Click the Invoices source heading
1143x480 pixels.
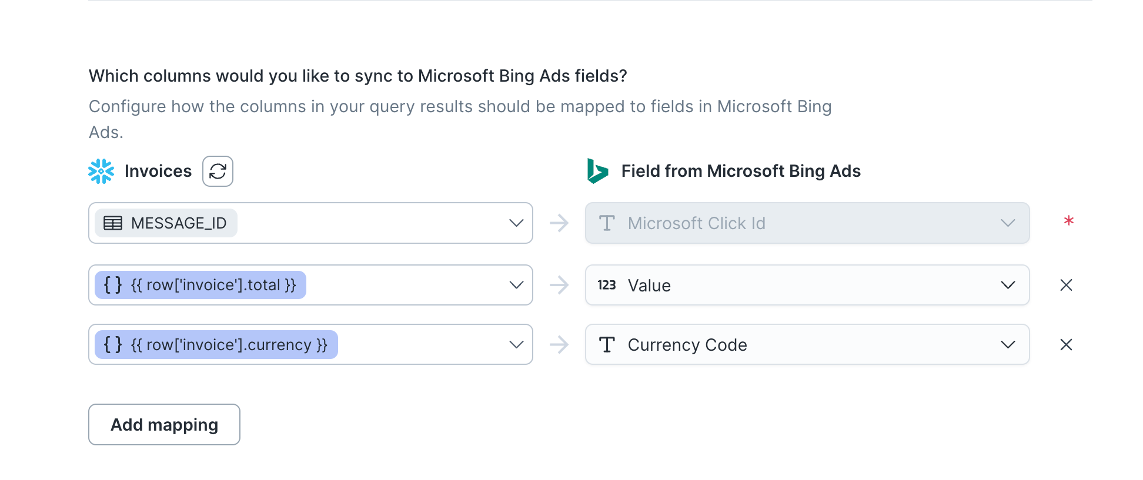(158, 171)
